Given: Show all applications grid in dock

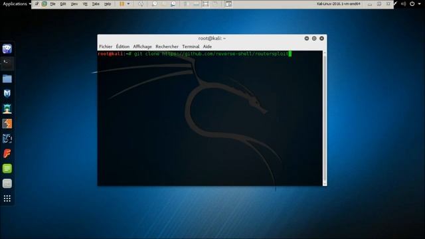Looking at the screenshot, I should pos(7,199).
